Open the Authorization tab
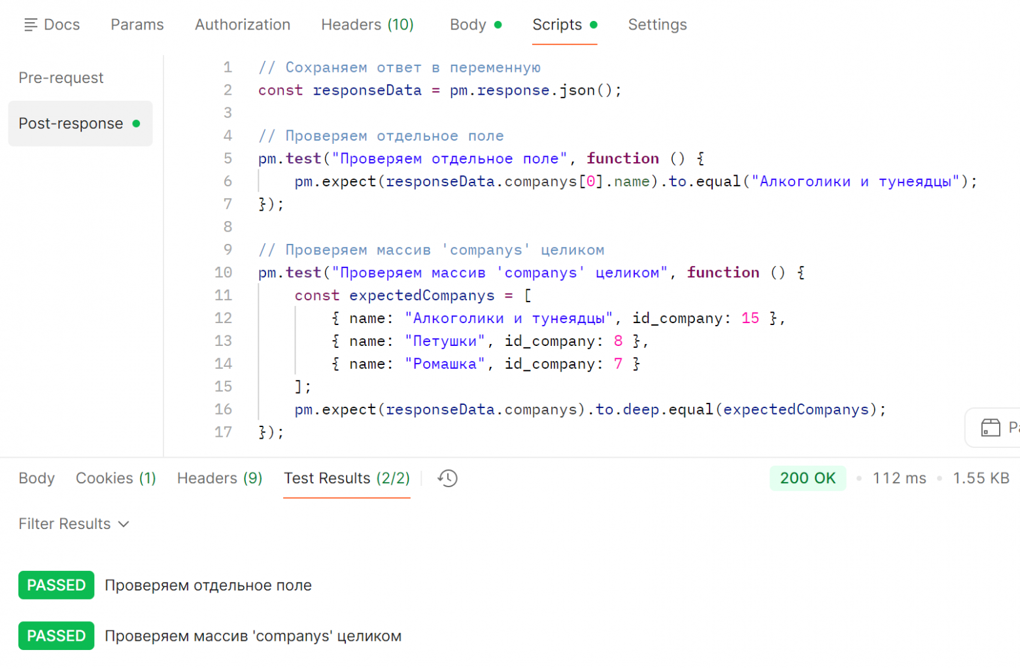The height and width of the screenshot is (669, 1020). (x=242, y=25)
